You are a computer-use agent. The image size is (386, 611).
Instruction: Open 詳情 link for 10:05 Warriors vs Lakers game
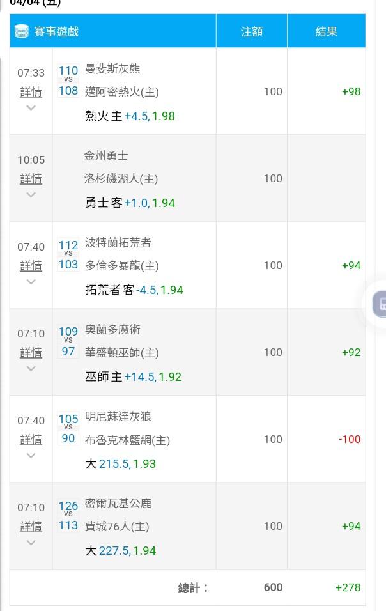(x=31, y=179)
